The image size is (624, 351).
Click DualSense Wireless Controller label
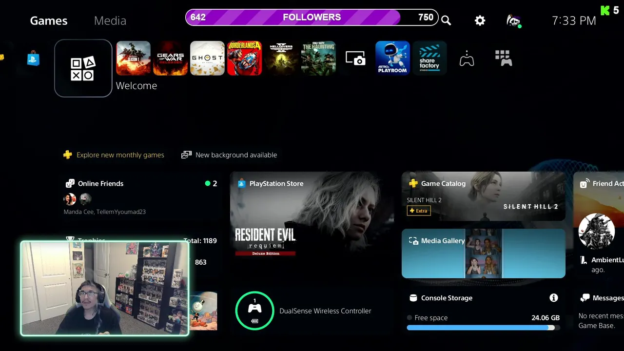(325, 311)
